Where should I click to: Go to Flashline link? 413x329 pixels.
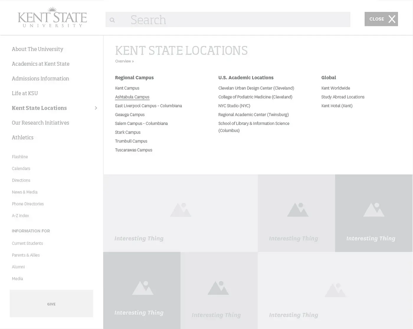(x=20, y=157)
